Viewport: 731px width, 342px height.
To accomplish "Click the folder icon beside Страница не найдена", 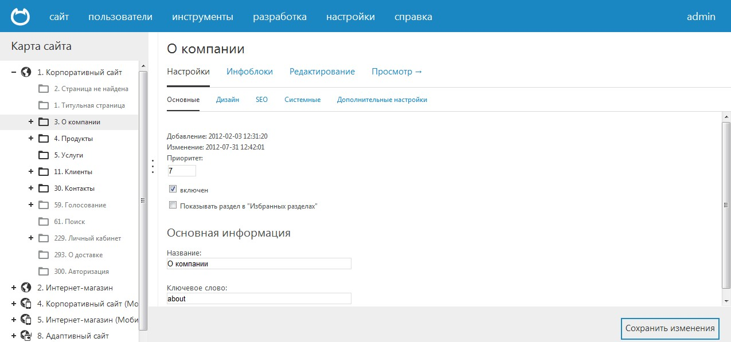I will coord(45,89).
